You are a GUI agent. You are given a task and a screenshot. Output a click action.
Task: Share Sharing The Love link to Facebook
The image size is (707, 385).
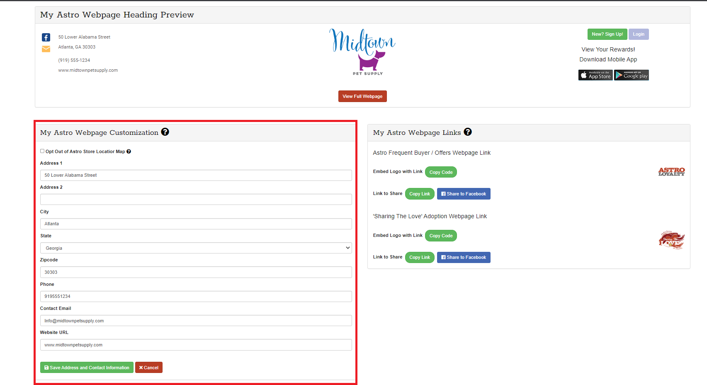click(464, 257)
